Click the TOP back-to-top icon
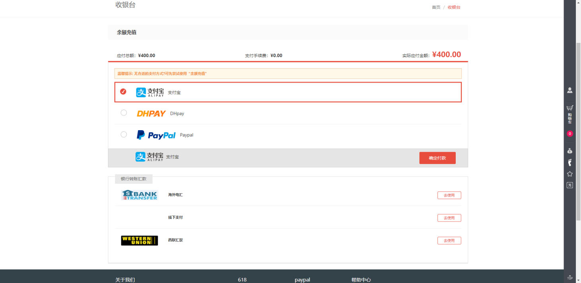Image resolution: width=581 pixels, height=283 pixels. point(569,277)
